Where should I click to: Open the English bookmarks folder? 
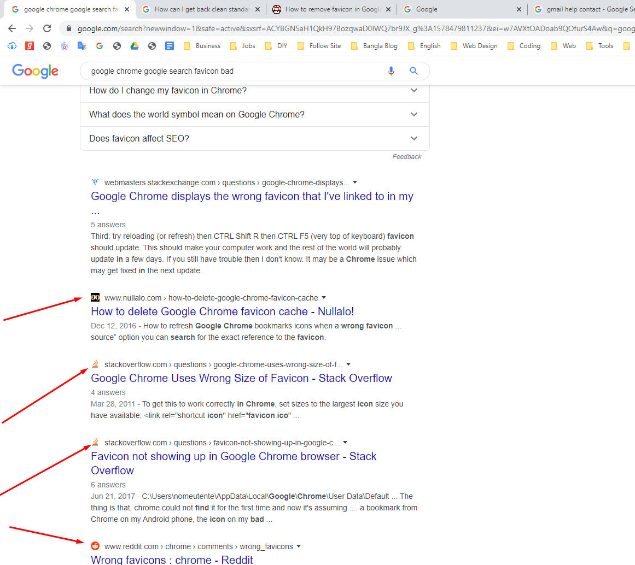(x=424, y=46)
